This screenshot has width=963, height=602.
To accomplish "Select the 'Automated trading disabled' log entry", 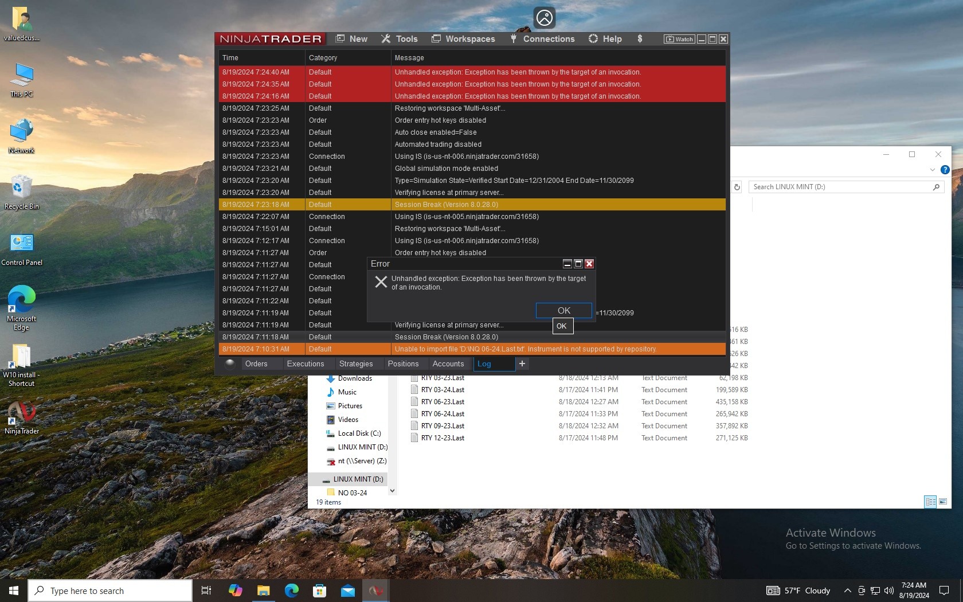I will pyautogui.click(x=472, y=144).
